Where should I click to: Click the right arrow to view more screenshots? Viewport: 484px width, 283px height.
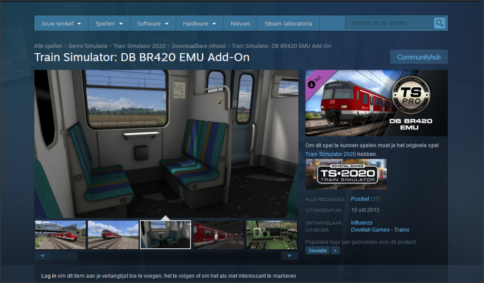290,255
